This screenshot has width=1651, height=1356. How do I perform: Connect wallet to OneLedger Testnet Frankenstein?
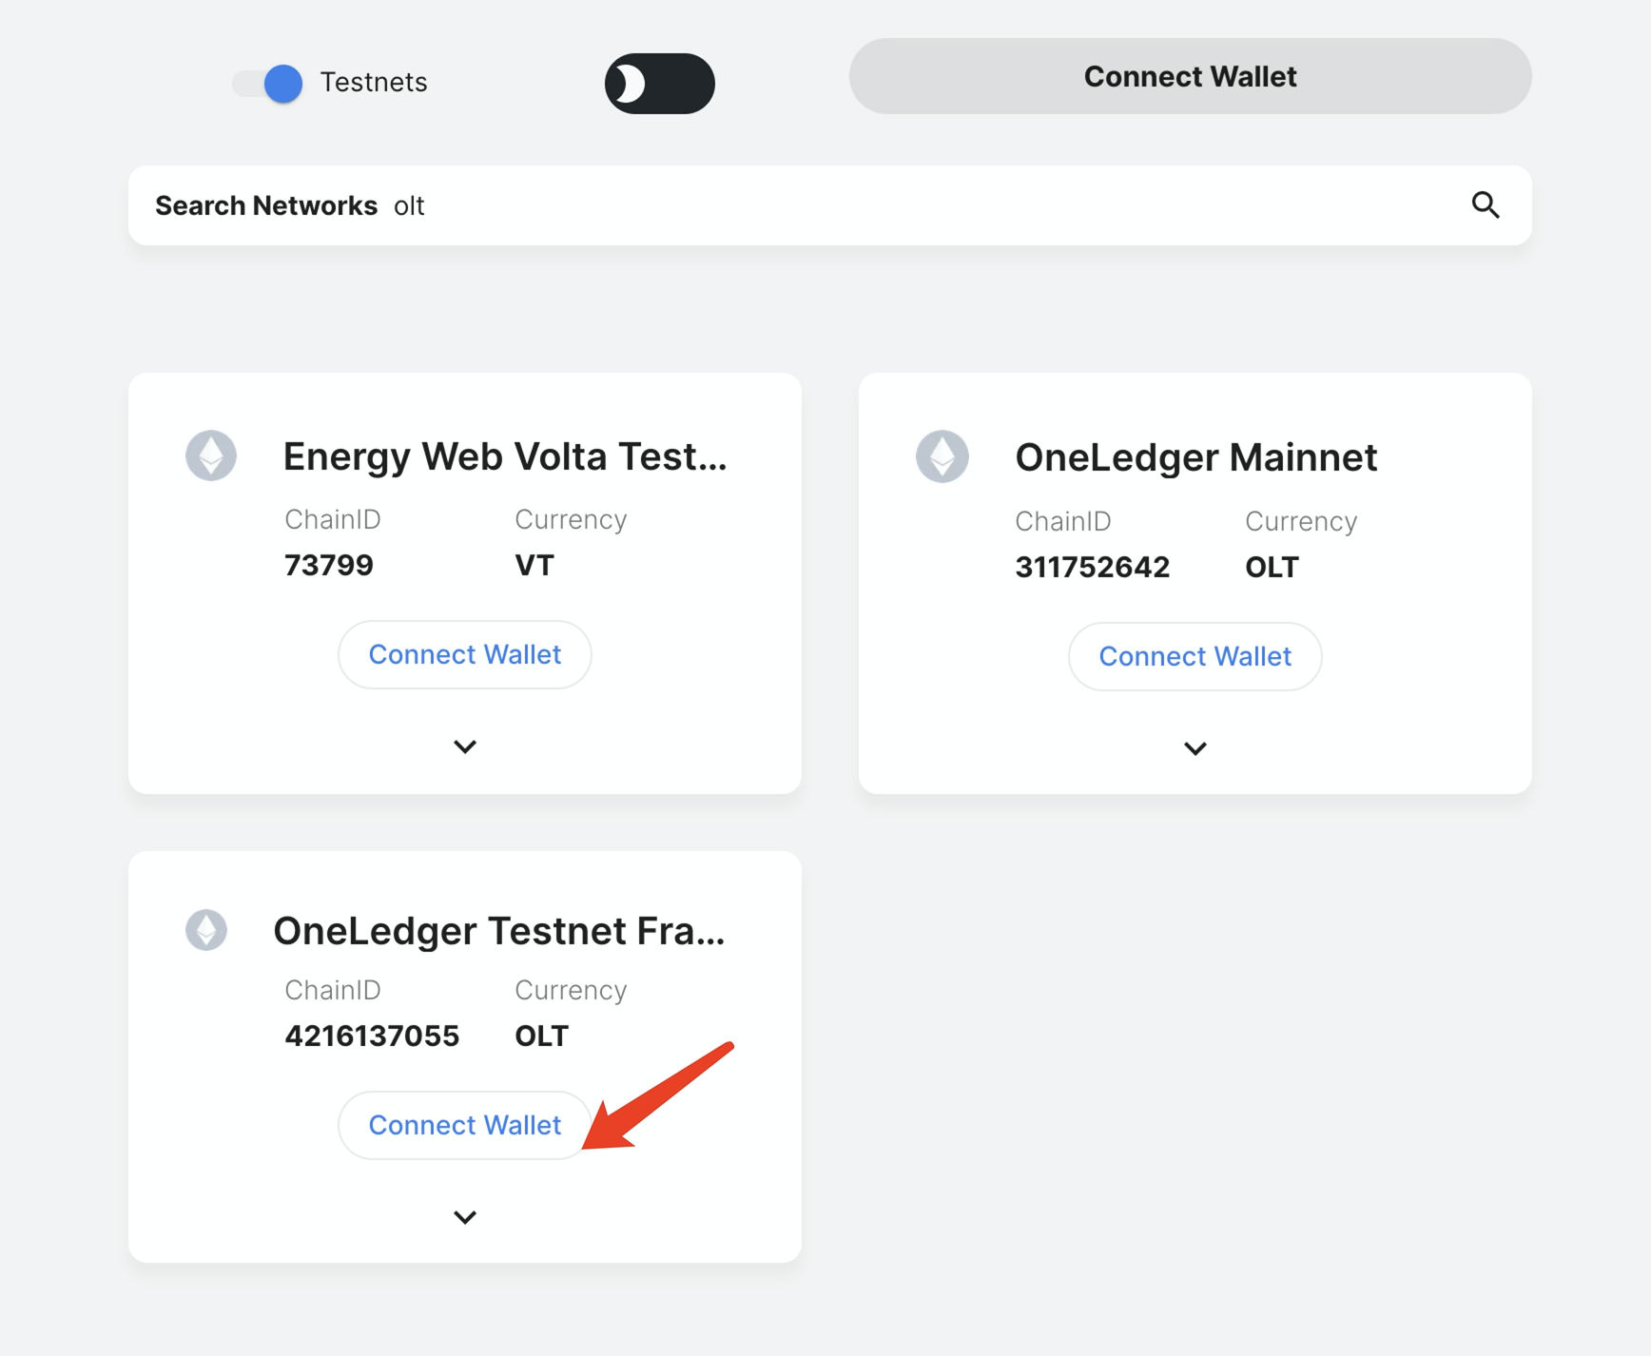pos(465,1126)
